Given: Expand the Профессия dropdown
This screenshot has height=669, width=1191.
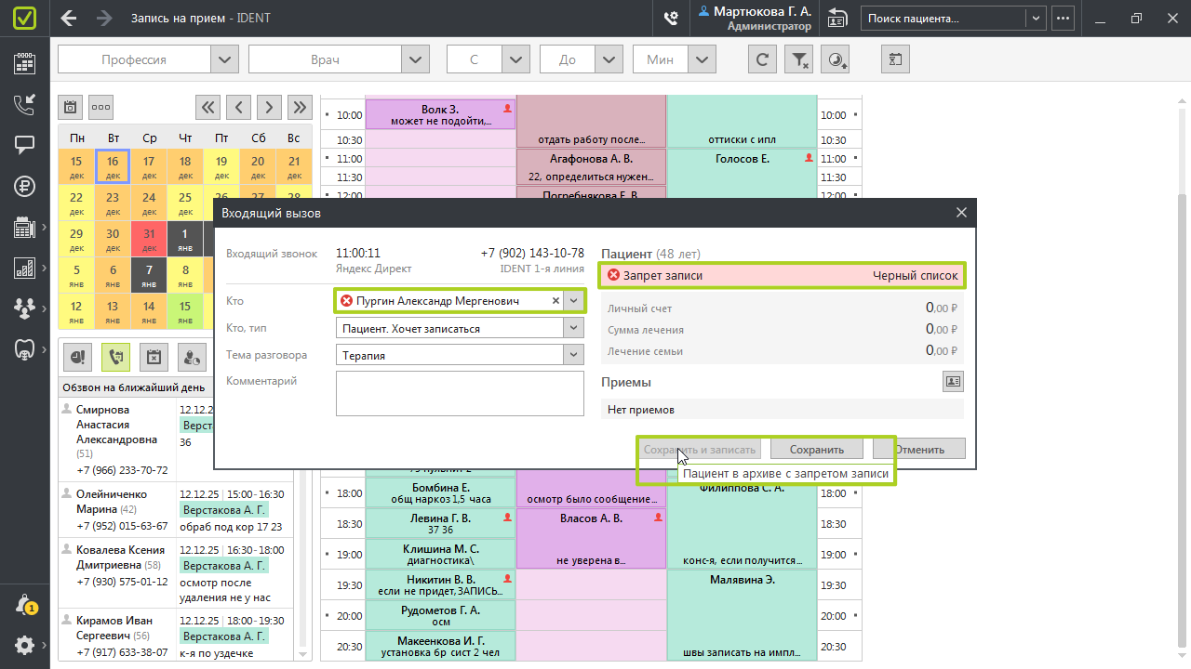Looking at the screenshot, I should [x=223, y=59].
